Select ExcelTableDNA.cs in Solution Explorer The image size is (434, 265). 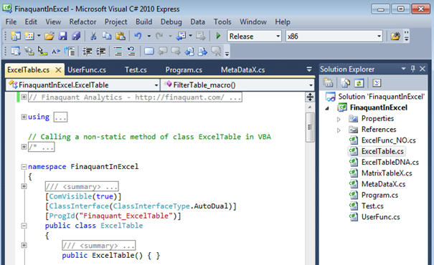click(390, 162)
